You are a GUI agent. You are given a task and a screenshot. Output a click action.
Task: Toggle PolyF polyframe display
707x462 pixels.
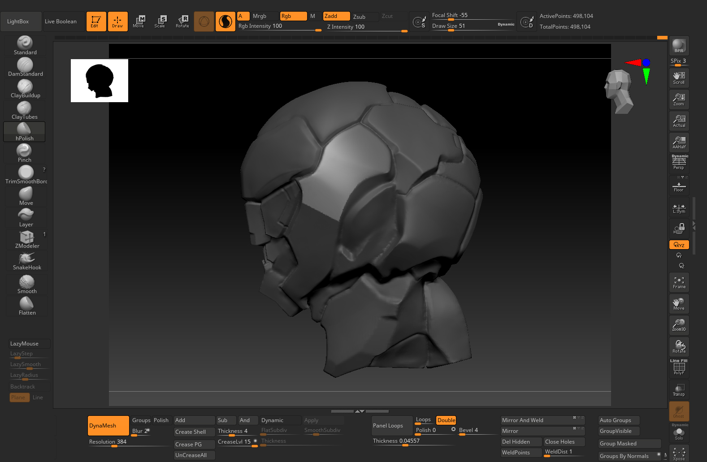(x=679, y=368)
